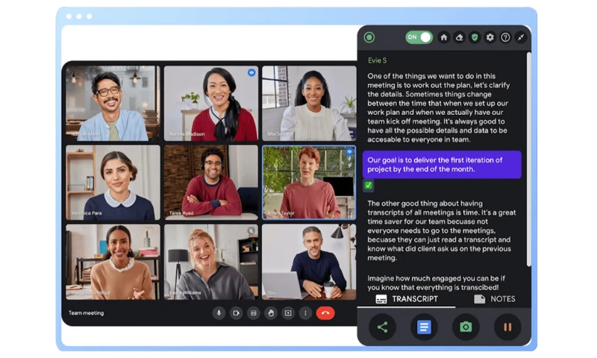The image size is (597, 358).
Task: Switch to the NOTES tab
Action: (x=495, y=299)
